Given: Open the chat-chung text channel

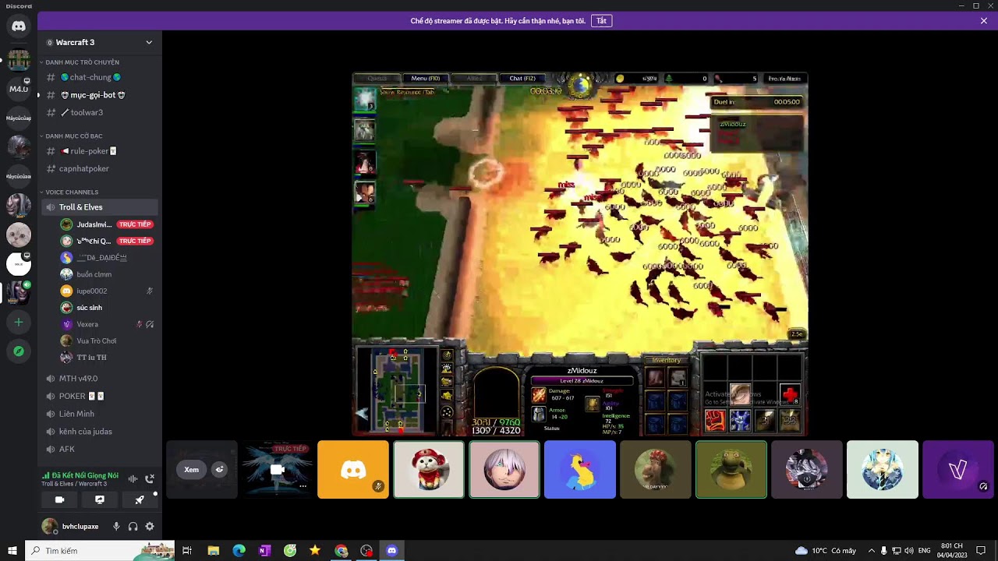Looking at the screenshot, I should [100, 77].
